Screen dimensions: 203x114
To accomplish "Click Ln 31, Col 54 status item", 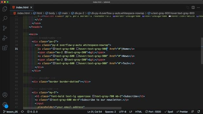I will (95, 112).
